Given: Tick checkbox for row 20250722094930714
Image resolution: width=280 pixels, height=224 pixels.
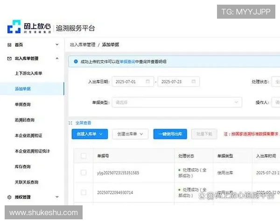Looking at the screenshot, I should click(x=84, y=193).
